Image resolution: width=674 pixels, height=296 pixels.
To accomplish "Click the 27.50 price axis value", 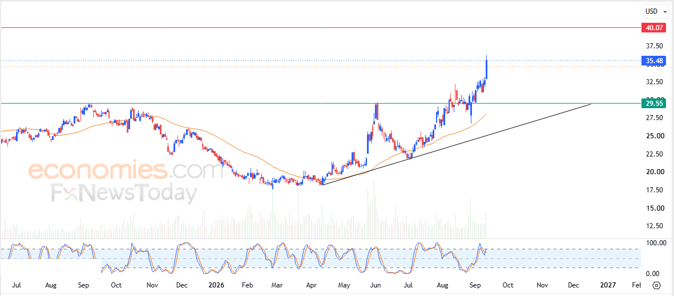I will click(x=653, y=117).
